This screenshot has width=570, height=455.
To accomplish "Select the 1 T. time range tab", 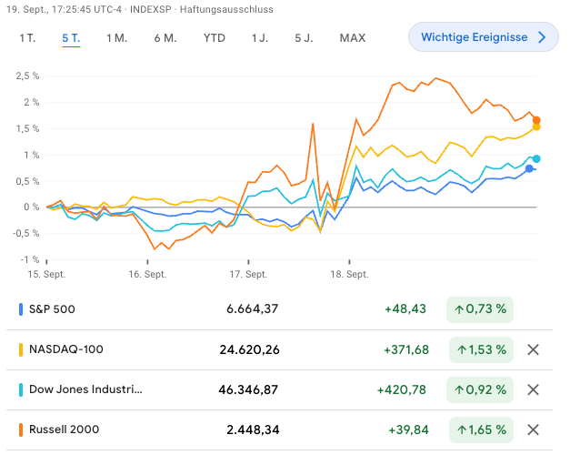I will click(x=27, y=38).
